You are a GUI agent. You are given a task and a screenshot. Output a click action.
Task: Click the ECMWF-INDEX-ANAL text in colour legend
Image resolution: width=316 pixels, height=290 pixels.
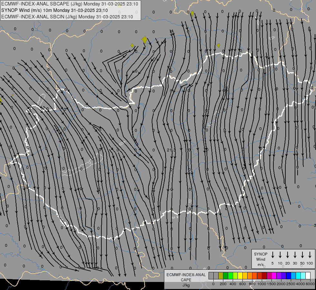186,275
